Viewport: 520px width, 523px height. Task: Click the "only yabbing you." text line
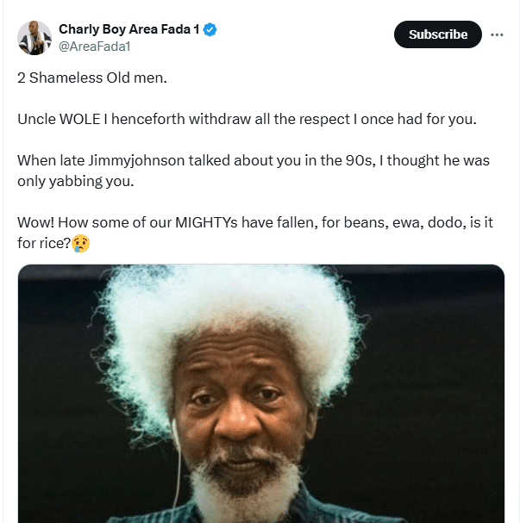point(69,182)
